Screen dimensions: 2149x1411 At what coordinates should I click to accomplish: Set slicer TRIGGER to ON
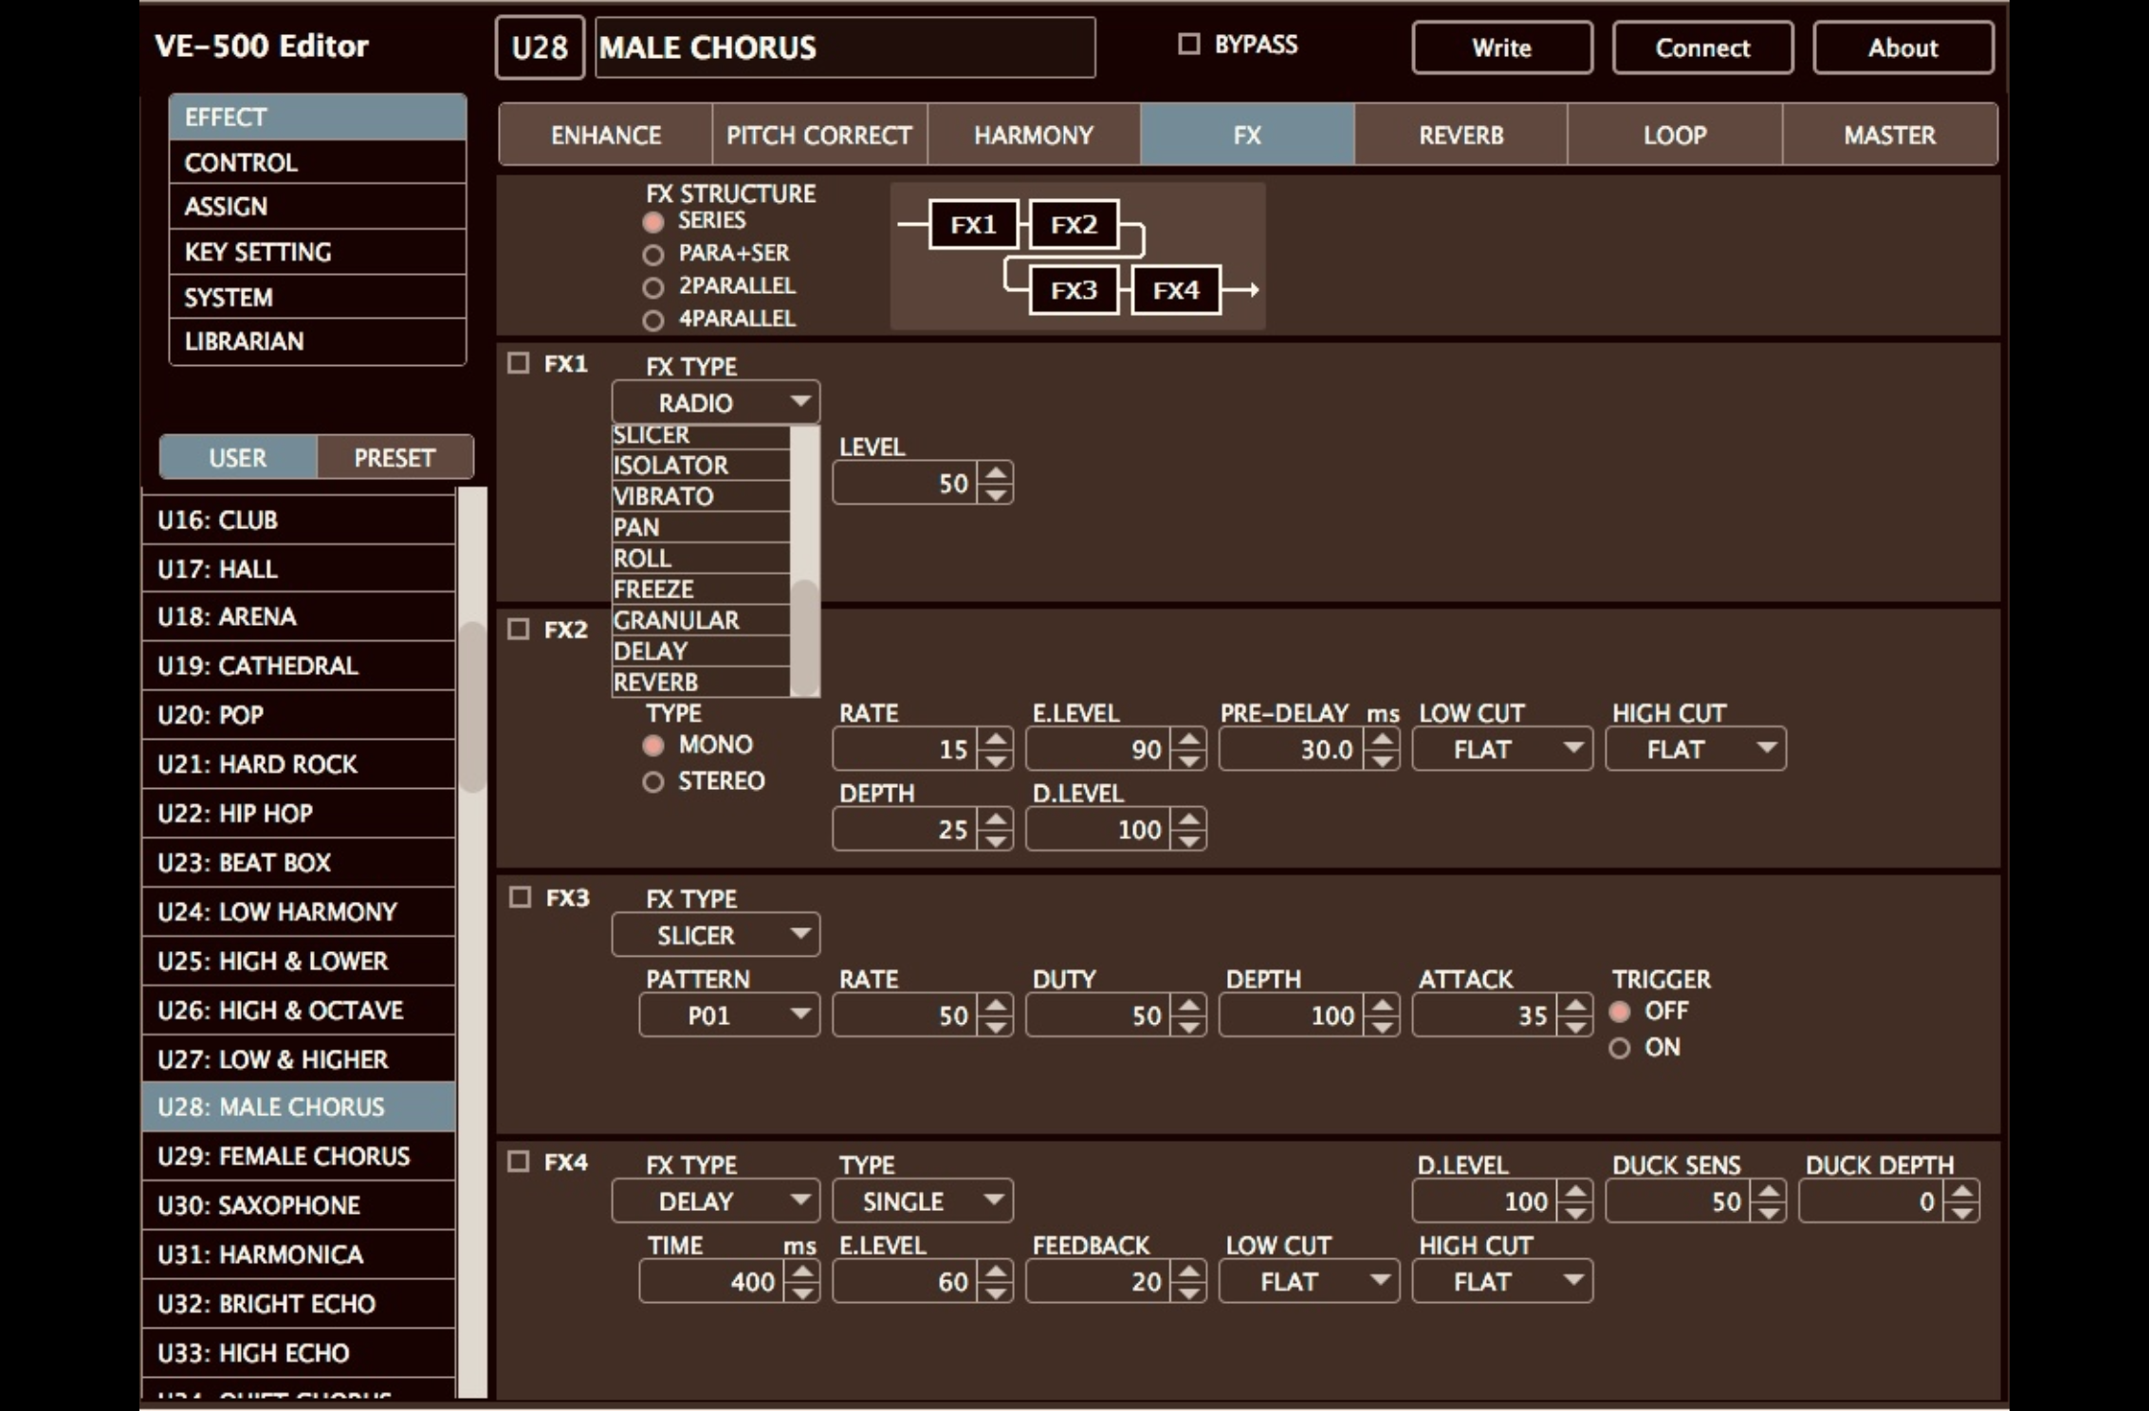[1620, 1048]
